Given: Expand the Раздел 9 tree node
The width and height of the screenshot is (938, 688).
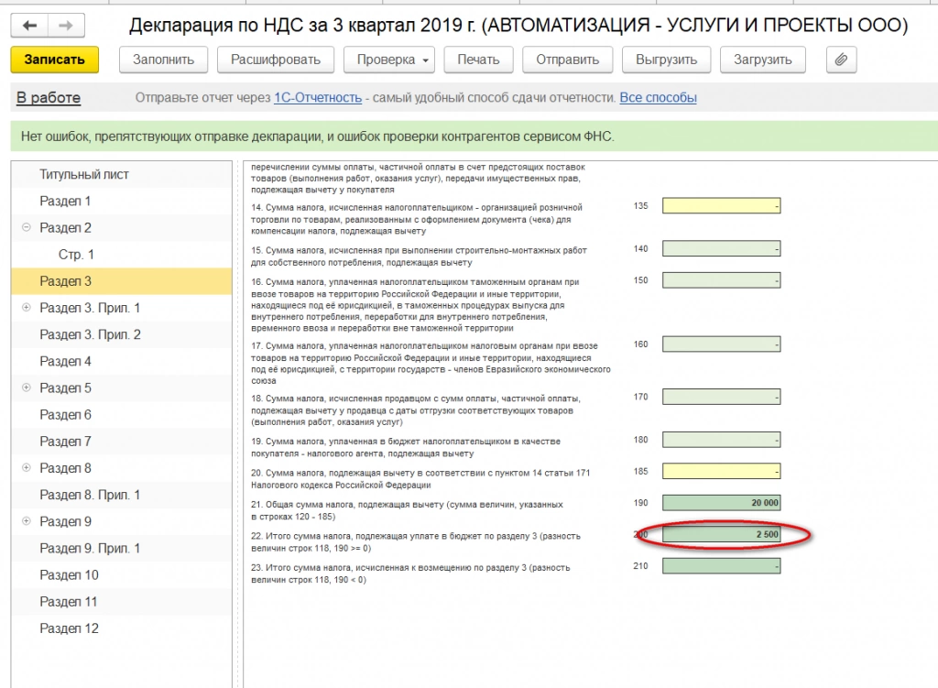Looking at the screenshot, I should [27, 521].
